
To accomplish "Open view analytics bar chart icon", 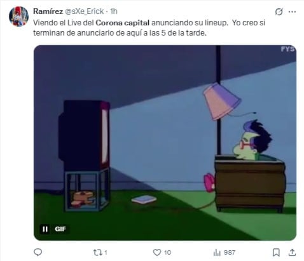I will click(x=217, y=252).
